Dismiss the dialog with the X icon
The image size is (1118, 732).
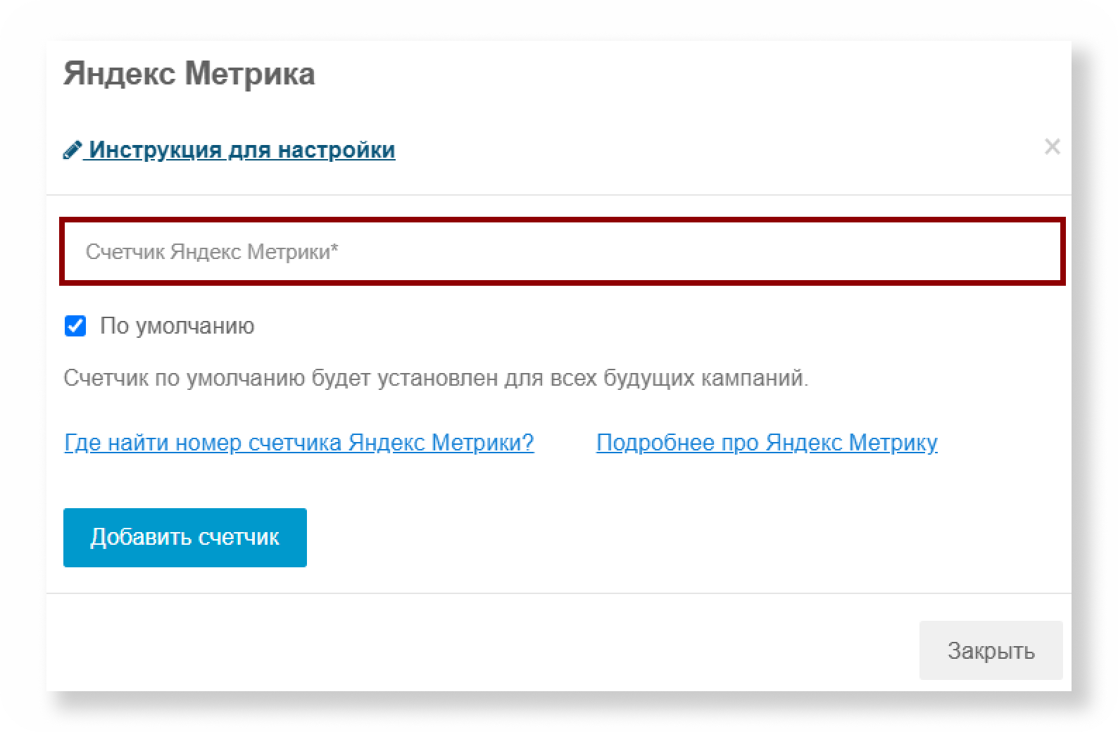tap(1052, 146)
